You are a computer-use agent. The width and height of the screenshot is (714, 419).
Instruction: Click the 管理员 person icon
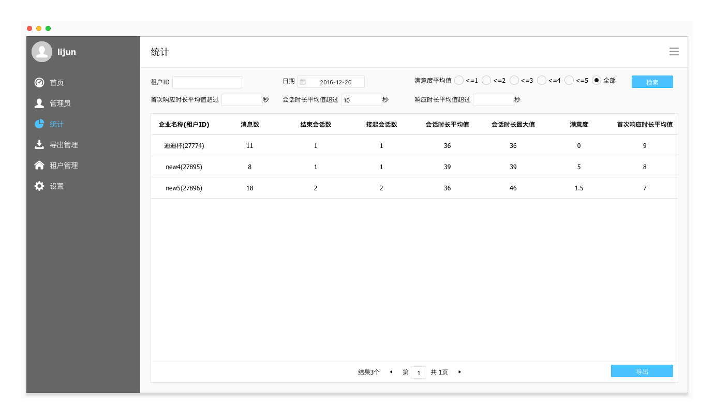39,103
